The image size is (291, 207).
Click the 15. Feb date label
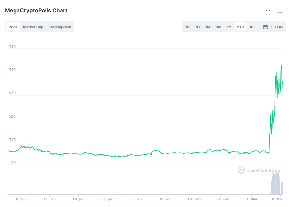pyautogui.click(x=194, y=199)
